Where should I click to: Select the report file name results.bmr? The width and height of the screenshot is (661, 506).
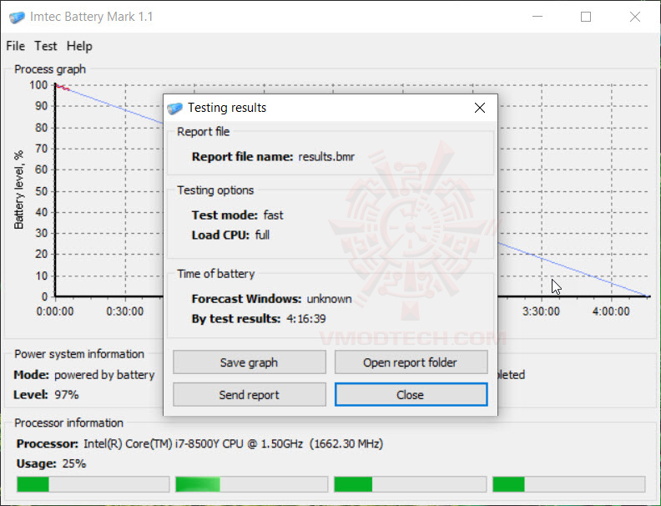(326, 157)
